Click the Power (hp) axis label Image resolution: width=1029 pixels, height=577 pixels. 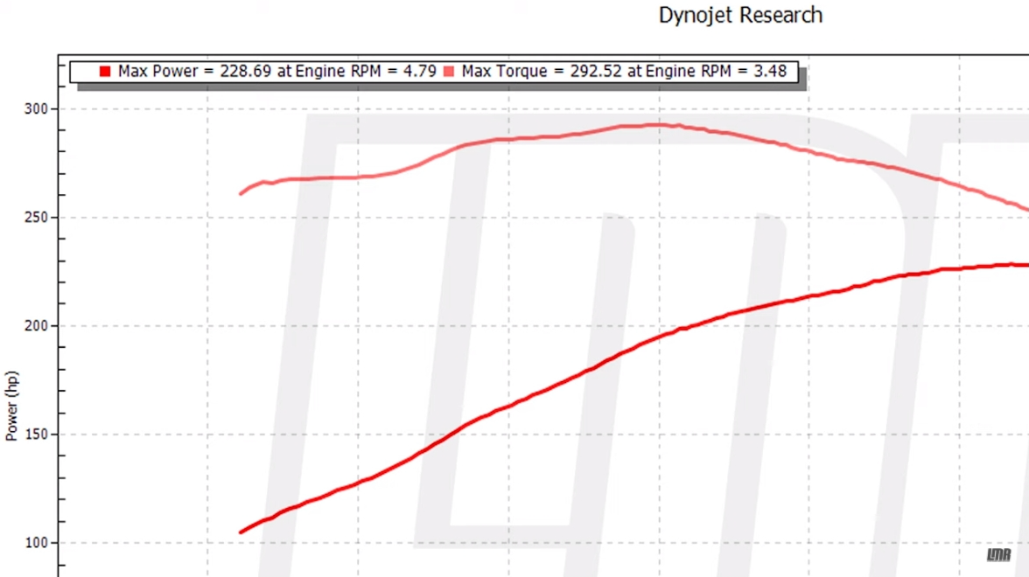point(11,406)
